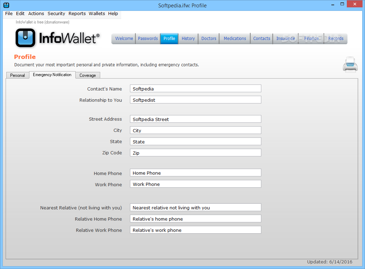Focus the Nearest Relative field
Viewport: 365px width, 269px height.
pos(195,208)
